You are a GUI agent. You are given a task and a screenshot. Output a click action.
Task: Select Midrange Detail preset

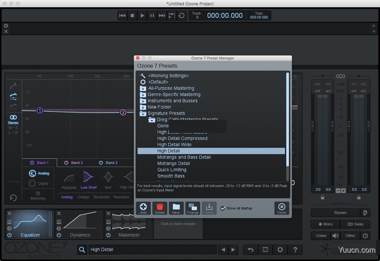pyautogui.click(x=174, y=164)
